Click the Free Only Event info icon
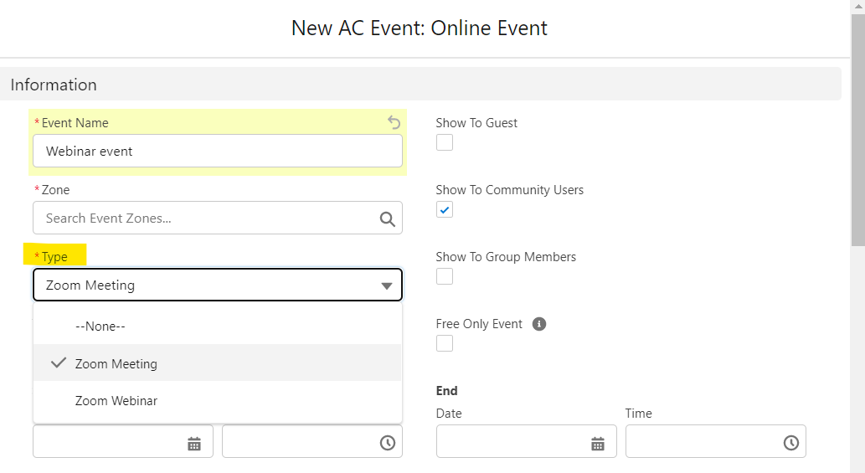This screenshot has width=865, height=473. [539, 324]
